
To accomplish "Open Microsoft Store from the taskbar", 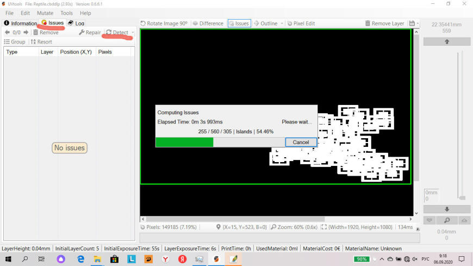I will (114, 259).
